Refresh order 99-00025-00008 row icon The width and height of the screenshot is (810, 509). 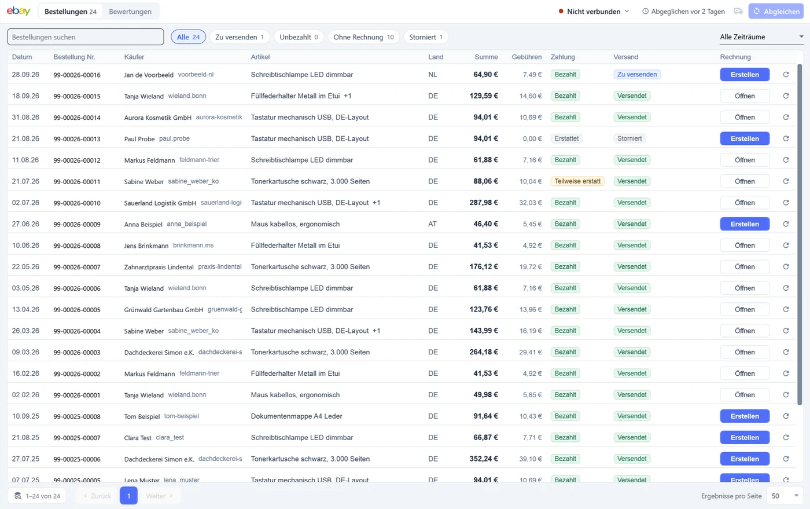click(786, 416)
